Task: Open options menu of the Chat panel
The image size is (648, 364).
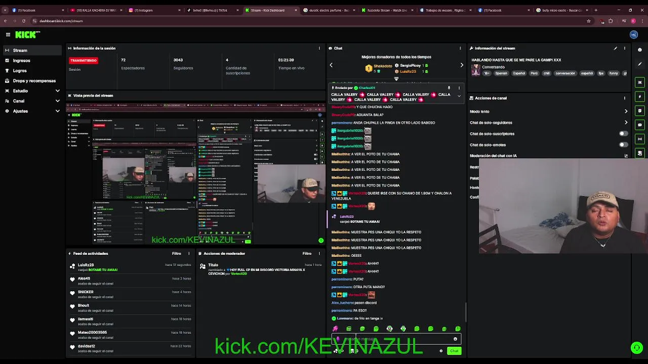Action: click(460, 49)
